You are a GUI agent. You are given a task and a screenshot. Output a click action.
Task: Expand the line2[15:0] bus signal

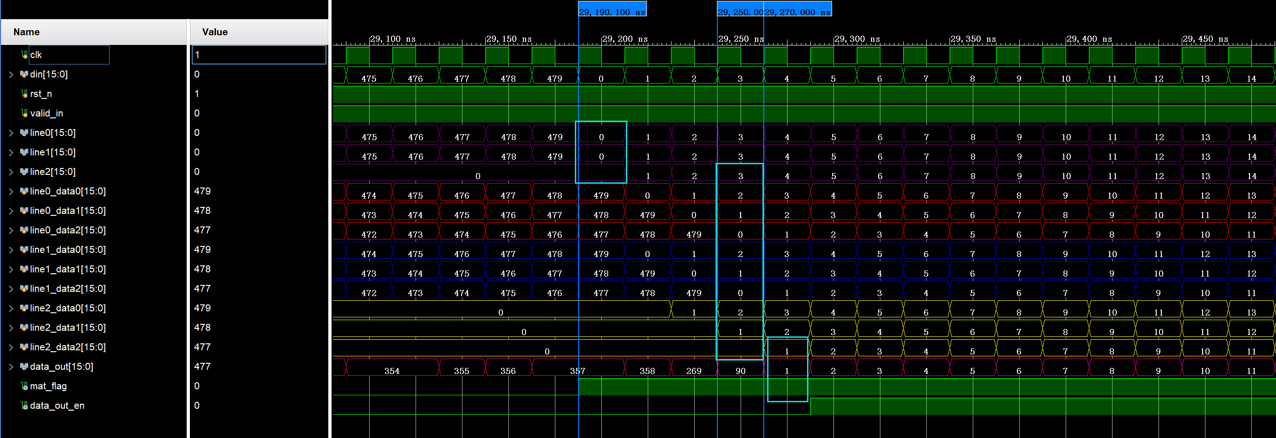11,172
